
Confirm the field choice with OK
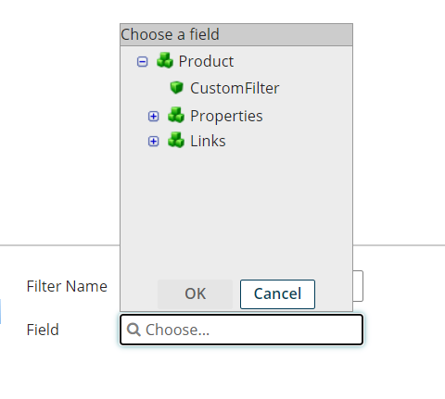pyautogui.click(x=195, y=294)
